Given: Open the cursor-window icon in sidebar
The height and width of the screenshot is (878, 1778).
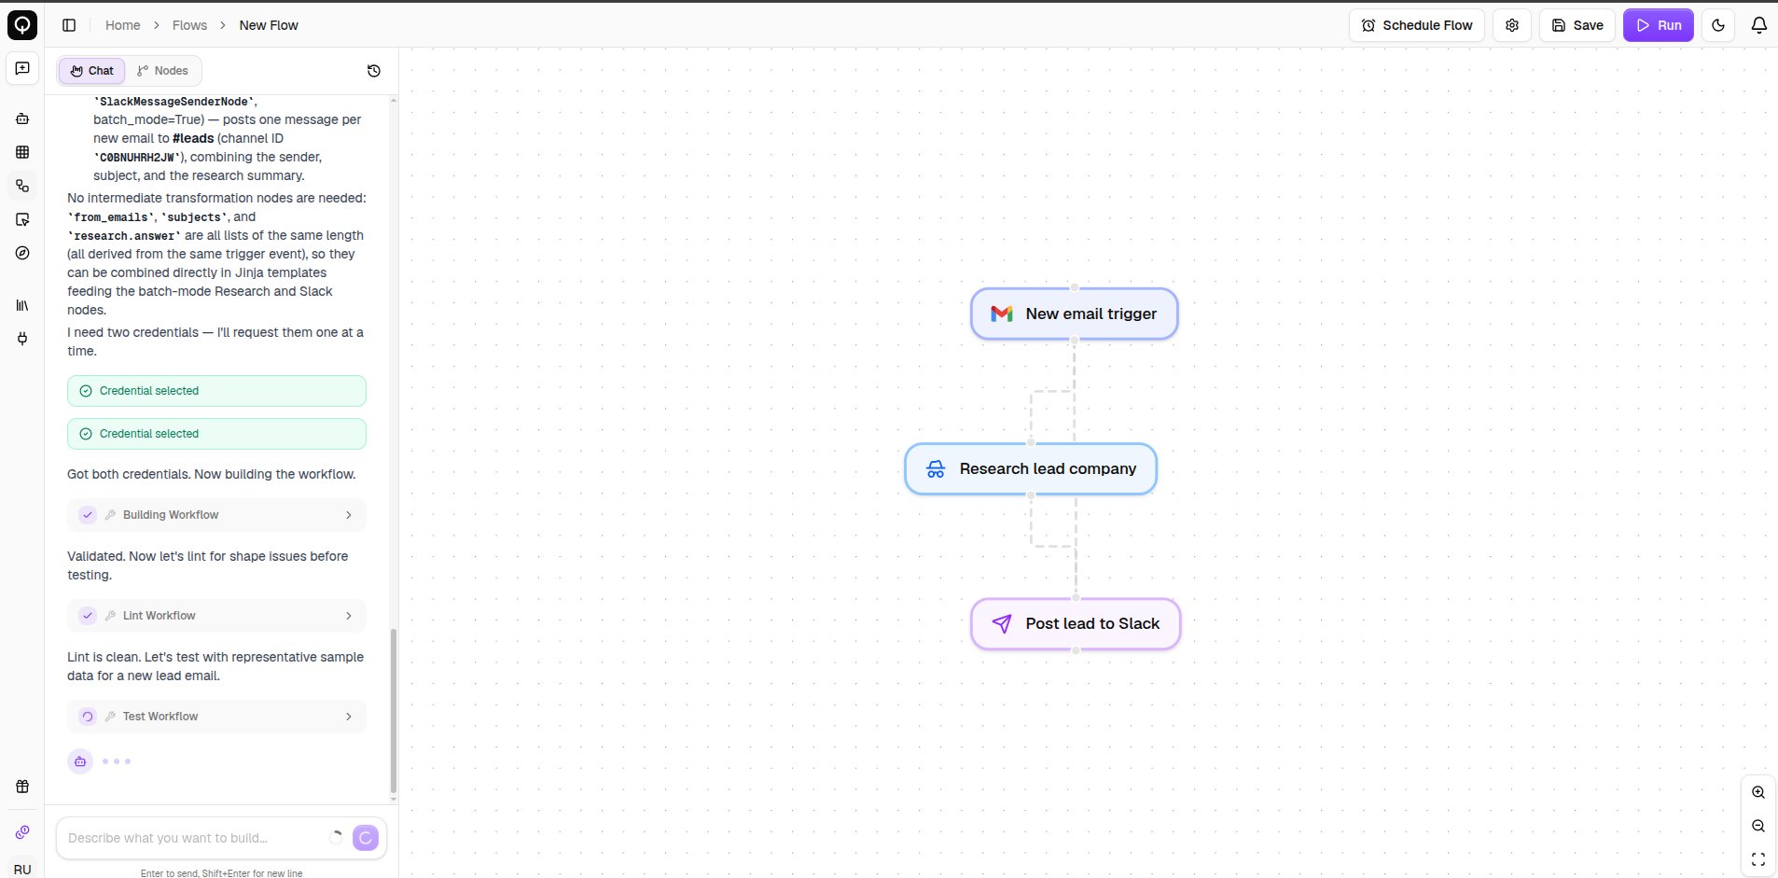Looking at the screenshot, I should 22,219.
